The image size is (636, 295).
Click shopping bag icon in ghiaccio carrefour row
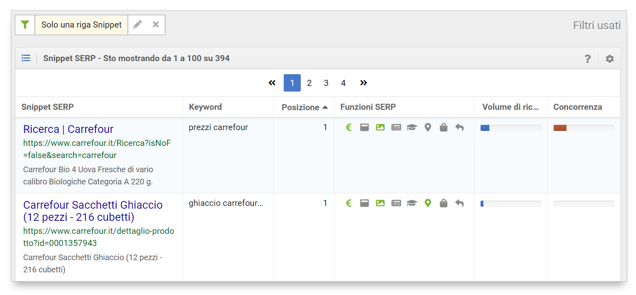coord(444,203)
